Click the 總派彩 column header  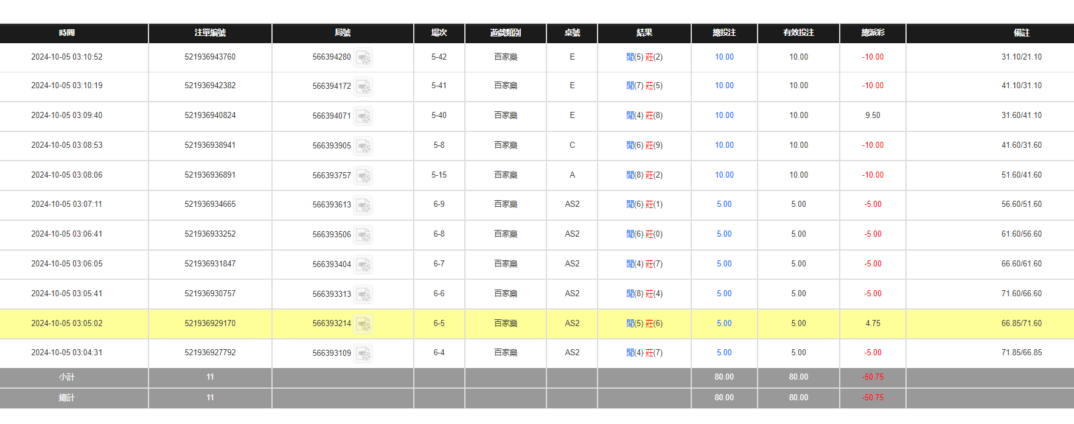pos(873,33)
